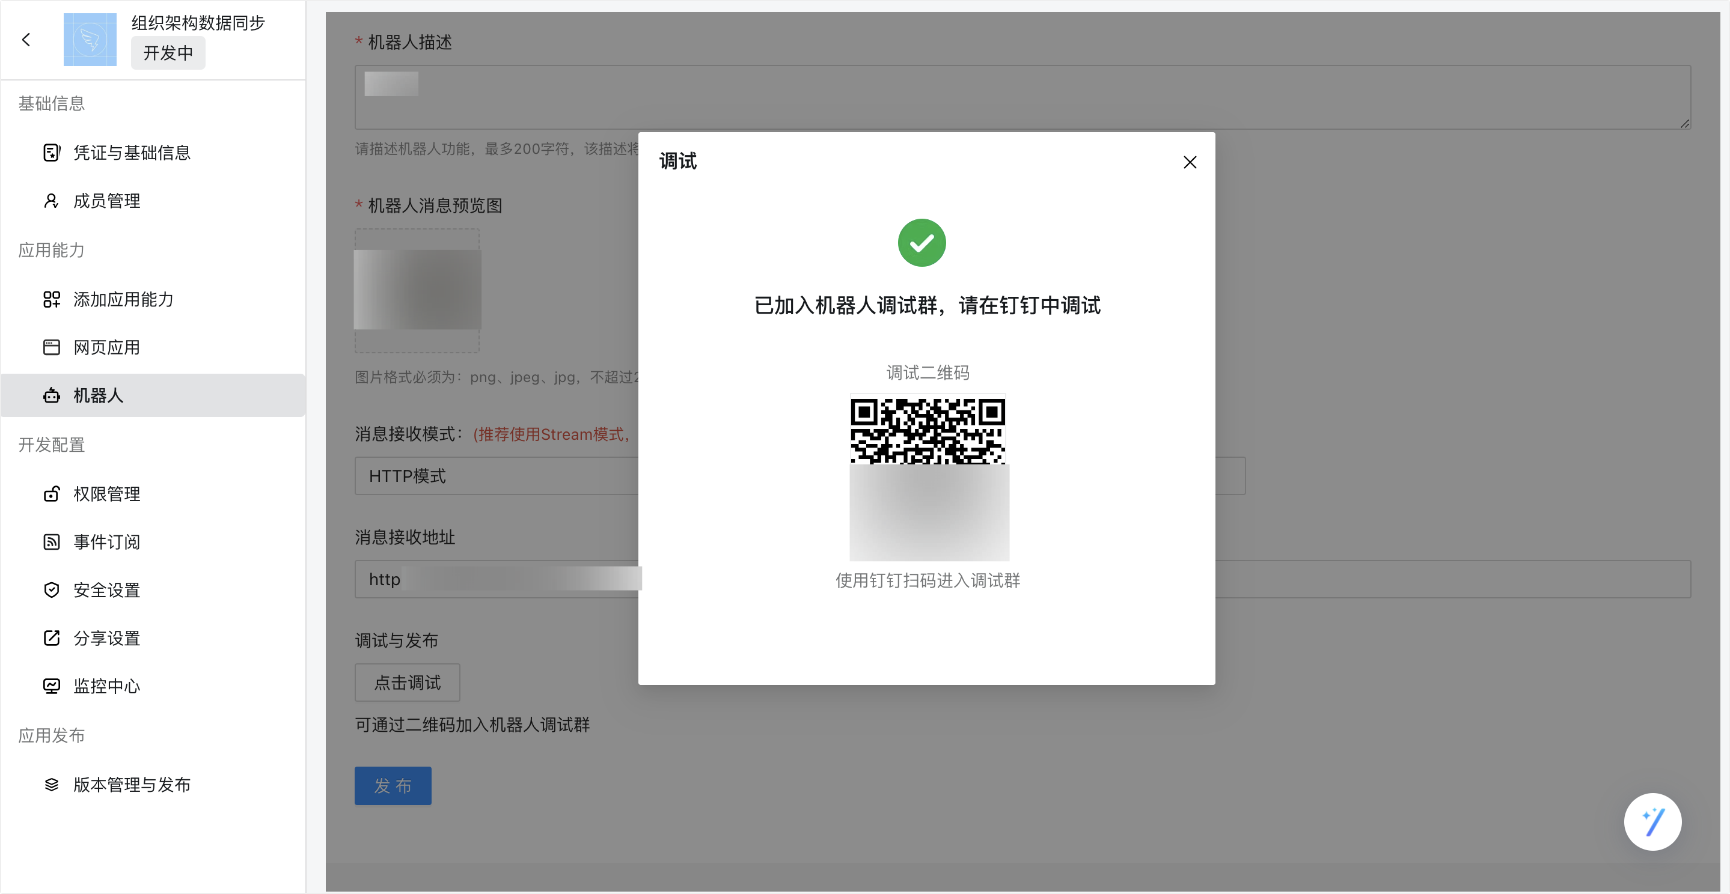The width and height of the screenshot is (1730, 894).
Task: Click the add app capability grid icon
Action: tap(52, 299)
